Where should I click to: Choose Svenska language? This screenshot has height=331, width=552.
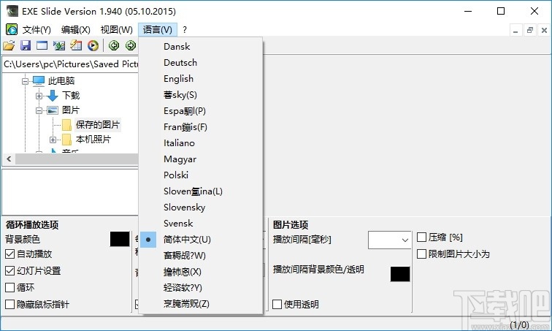201,224
